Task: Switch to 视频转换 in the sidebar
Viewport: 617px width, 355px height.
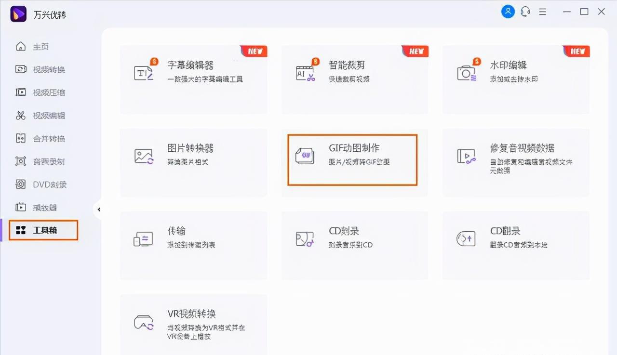Action: click(x=40, y=69)
